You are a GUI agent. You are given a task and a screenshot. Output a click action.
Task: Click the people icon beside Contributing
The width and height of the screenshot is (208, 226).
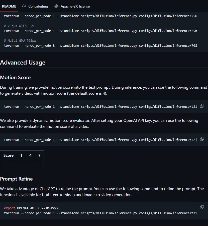coord(24,6)
